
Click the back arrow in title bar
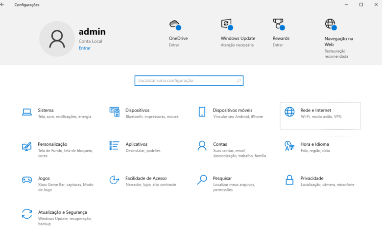[3, 5]
